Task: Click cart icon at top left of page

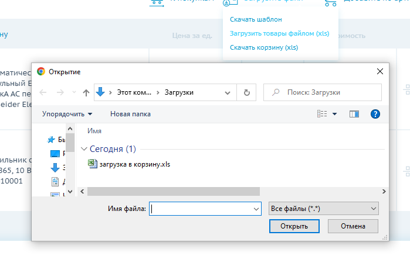Action: tap(157, 2)
